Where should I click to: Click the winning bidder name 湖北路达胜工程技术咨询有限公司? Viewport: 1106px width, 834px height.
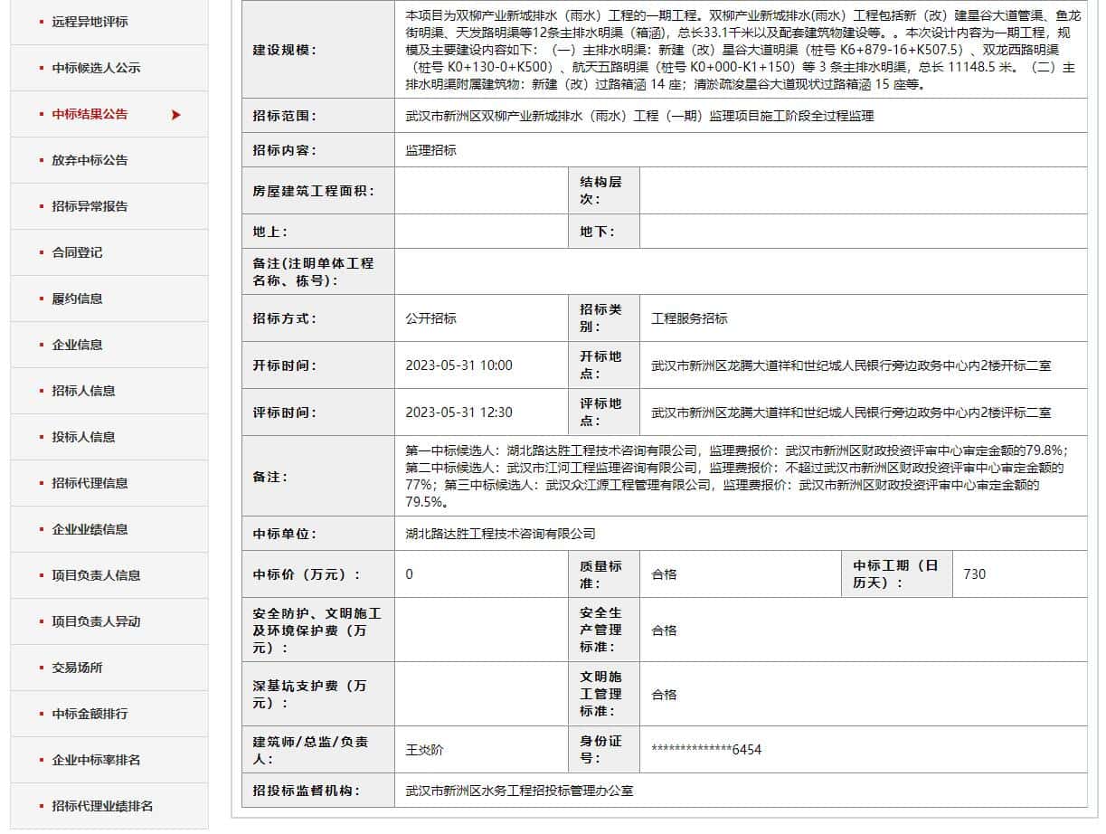click(500, 534)
